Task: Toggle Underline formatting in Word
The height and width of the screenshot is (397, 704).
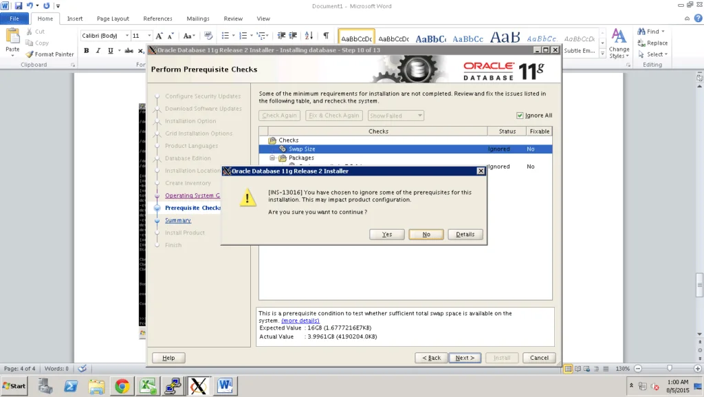Action: pyautogui.click(x=110, y=51)
